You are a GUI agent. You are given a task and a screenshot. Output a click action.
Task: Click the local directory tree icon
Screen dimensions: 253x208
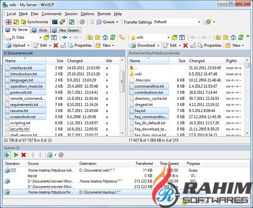pos(122,37)
